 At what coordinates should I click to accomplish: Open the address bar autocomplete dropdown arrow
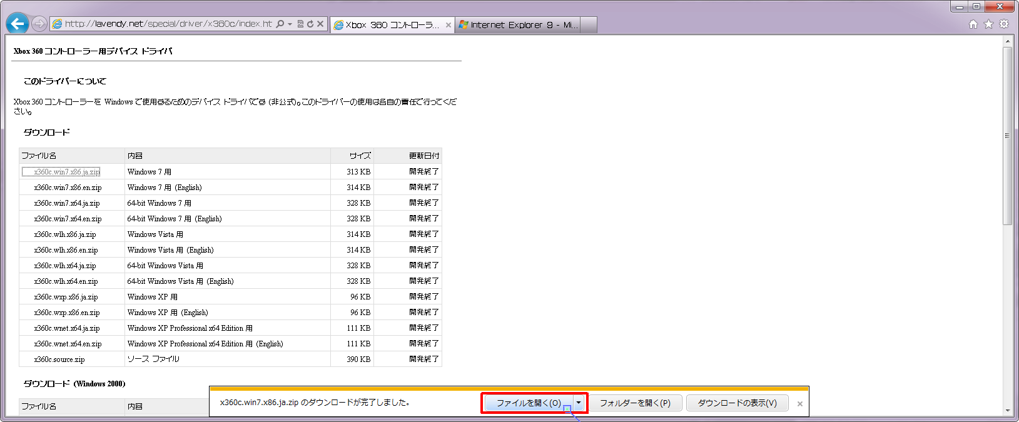pos(290,24)
